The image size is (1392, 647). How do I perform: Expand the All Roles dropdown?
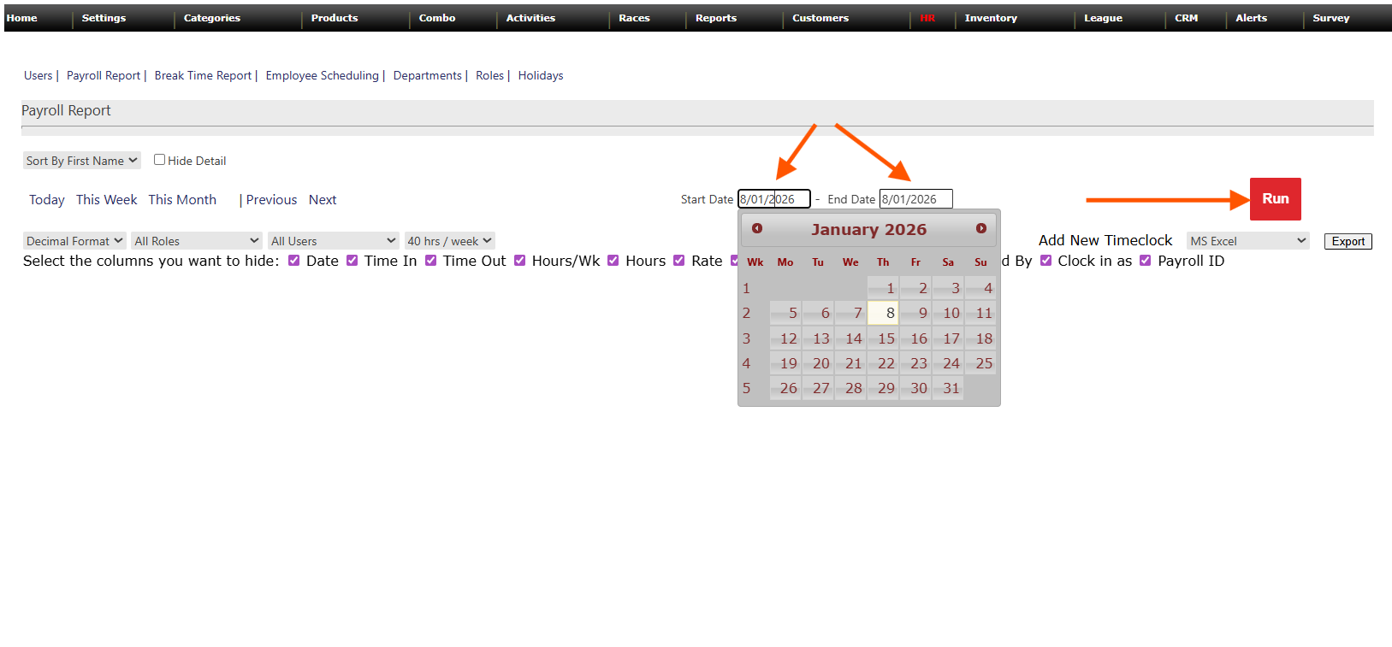pos(196,241)
